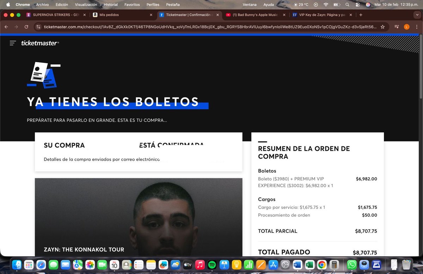Close the Ticketmaster Confirmación tab
The image size is (423, 274).
[217, 15]
